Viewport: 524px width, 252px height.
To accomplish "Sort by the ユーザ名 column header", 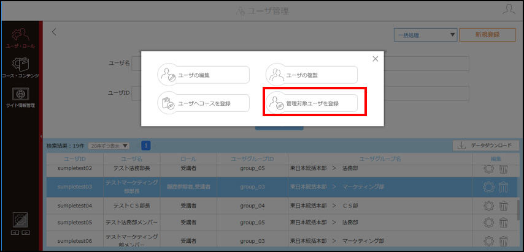I will tap(132, 159).
